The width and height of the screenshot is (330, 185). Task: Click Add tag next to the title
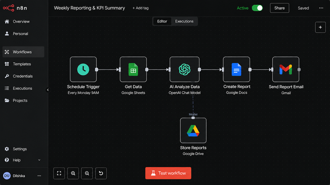tap(140, 8)
